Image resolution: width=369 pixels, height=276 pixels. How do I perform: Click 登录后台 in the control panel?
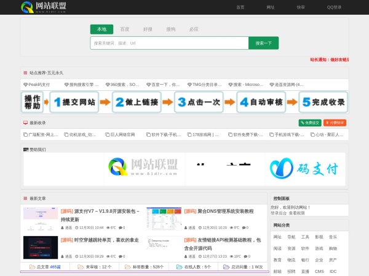click(279, 213)
